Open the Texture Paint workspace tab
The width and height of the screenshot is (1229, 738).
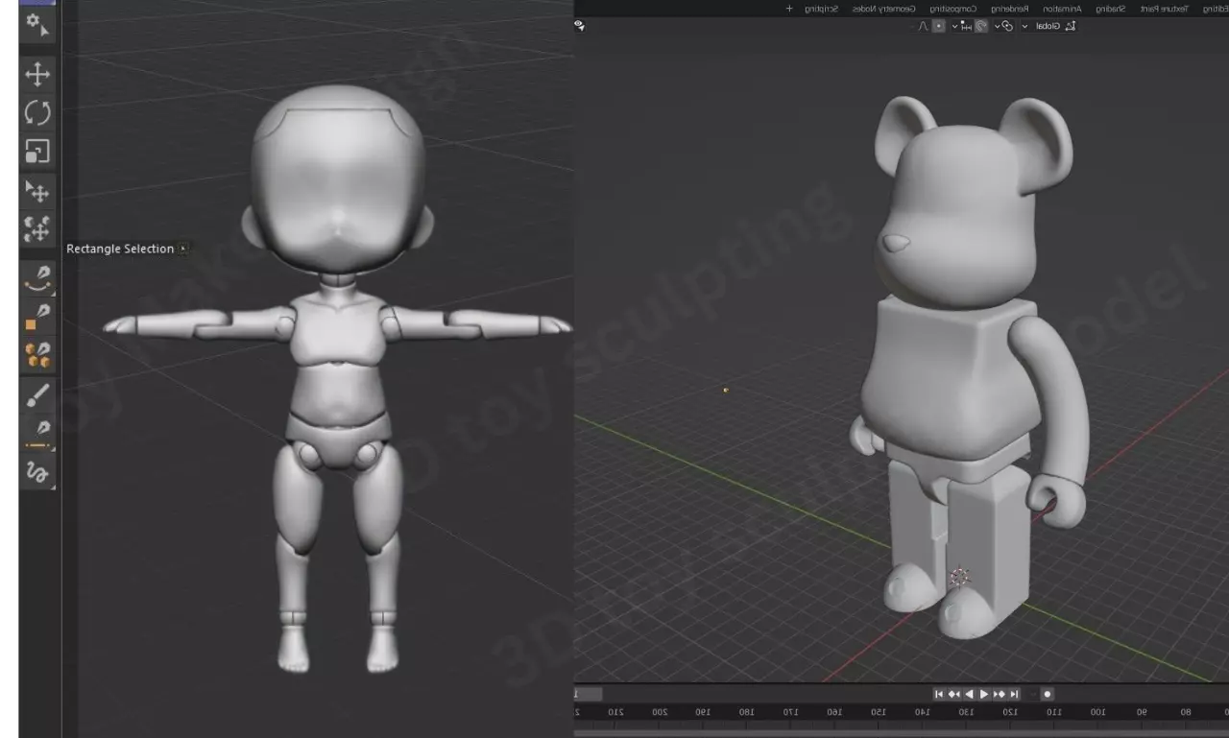[1165, 9]
